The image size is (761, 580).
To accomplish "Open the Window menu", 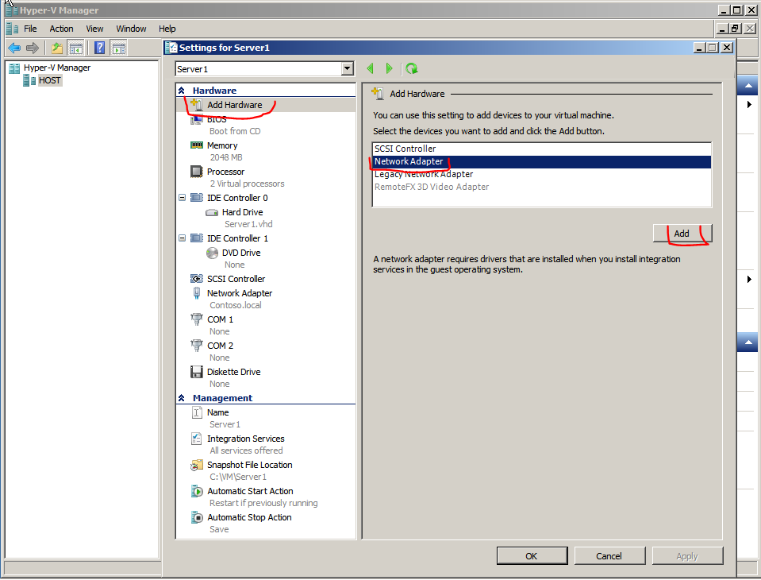I will [131, 29].
